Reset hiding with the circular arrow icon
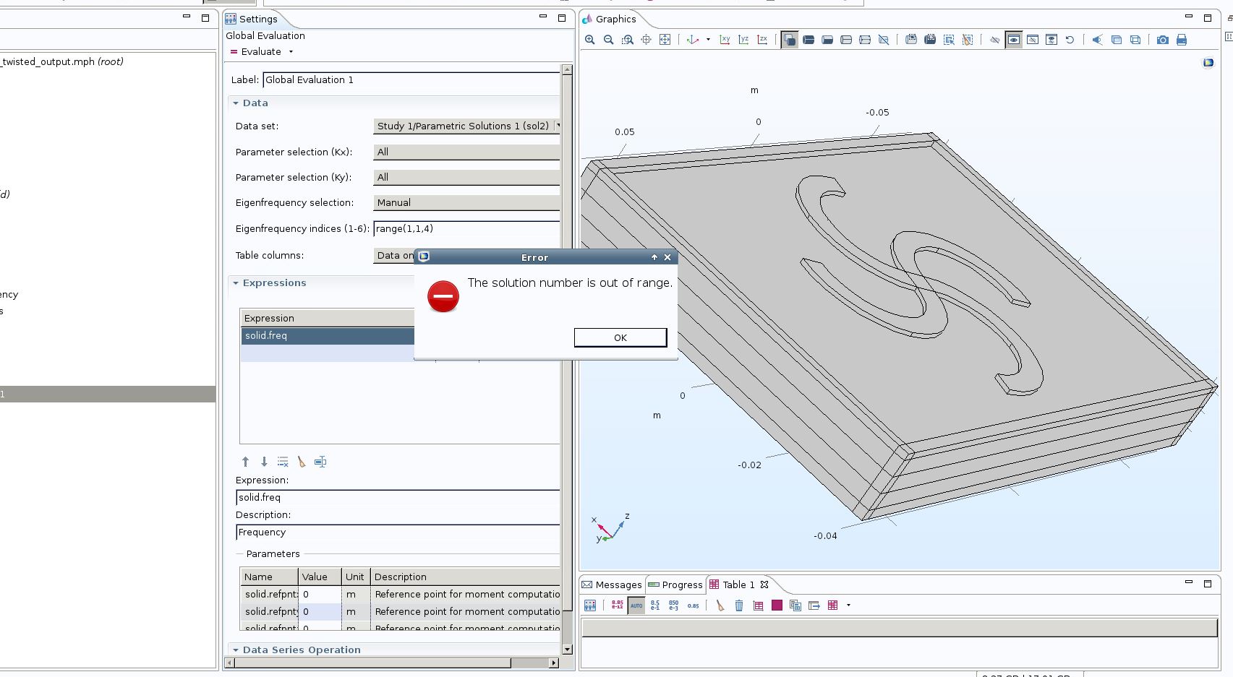Screen dimensions: 1233x677 tap(1070, 40)
